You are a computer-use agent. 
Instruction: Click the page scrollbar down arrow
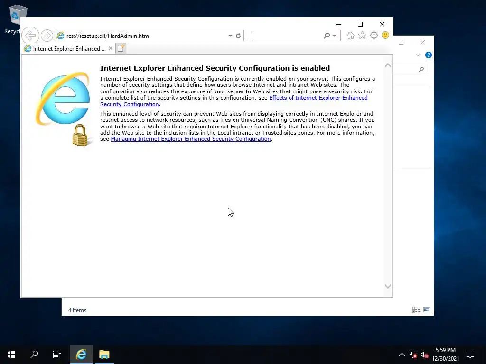click(388, 286)
